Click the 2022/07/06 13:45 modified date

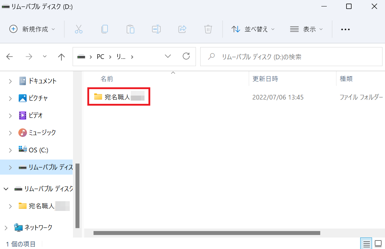point(278,97)
